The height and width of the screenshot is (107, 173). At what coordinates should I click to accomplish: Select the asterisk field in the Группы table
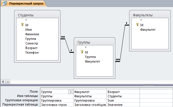[86, 47]
